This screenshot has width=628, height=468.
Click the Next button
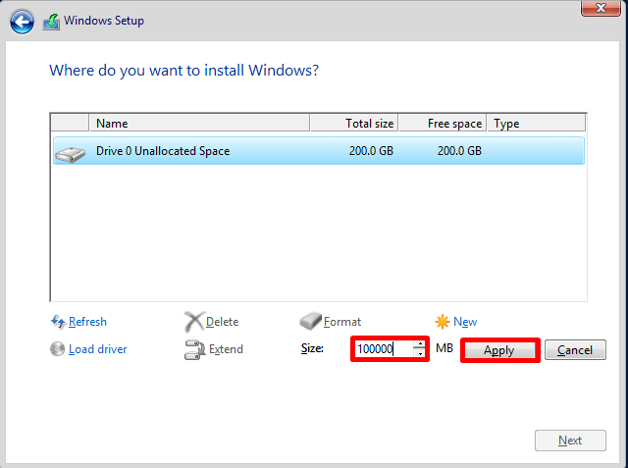click(570, 441)
